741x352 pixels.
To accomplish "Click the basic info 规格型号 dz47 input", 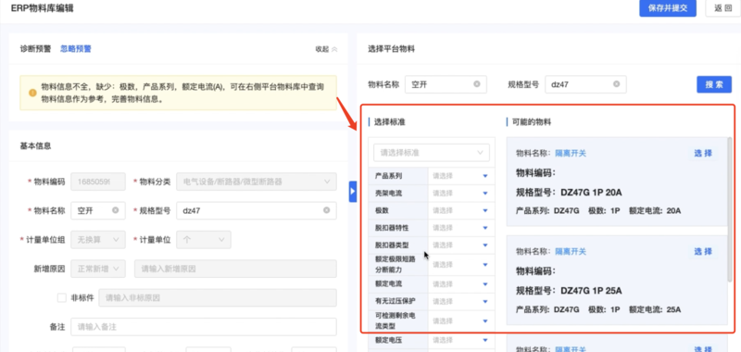I will [257, 210].
